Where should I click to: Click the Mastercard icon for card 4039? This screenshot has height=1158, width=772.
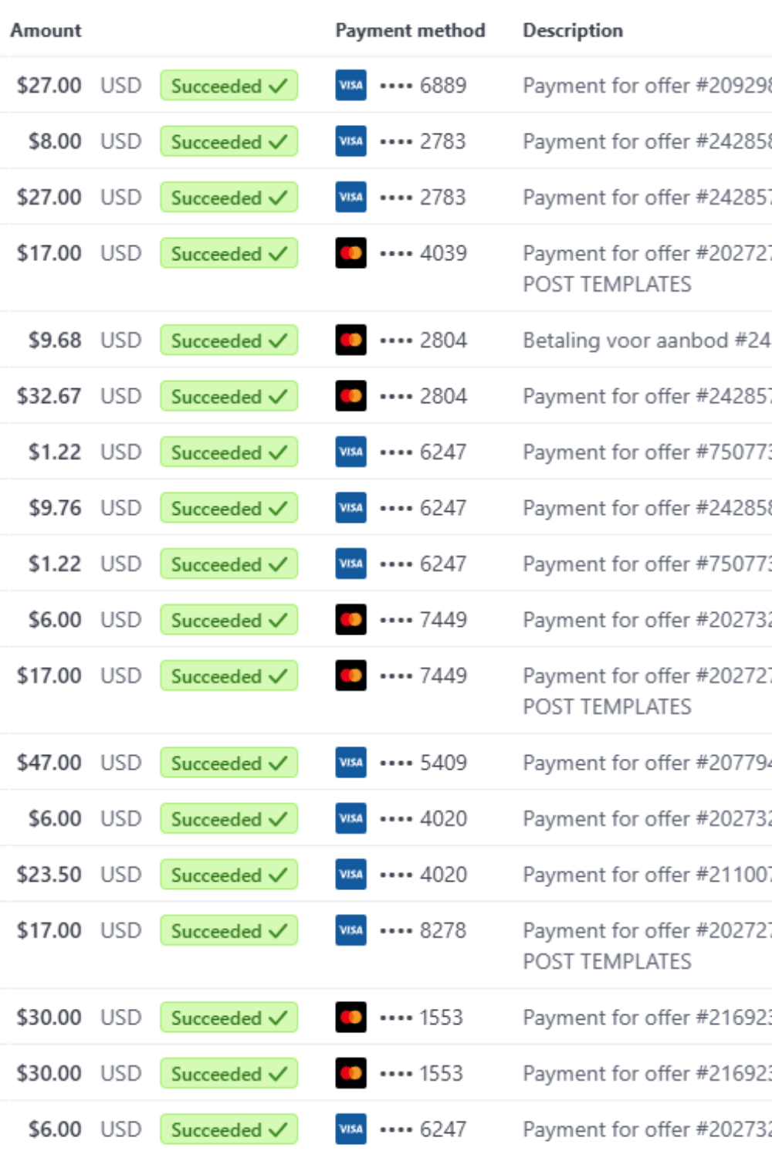[x=351, y=253]
